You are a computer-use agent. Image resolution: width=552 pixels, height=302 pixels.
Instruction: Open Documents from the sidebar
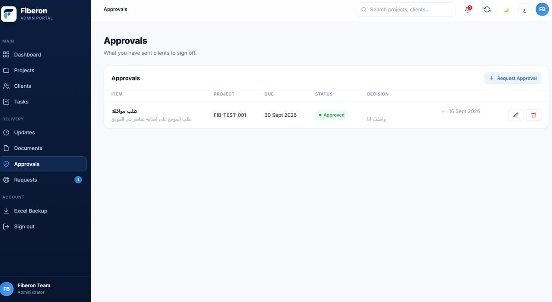(43, 148)
